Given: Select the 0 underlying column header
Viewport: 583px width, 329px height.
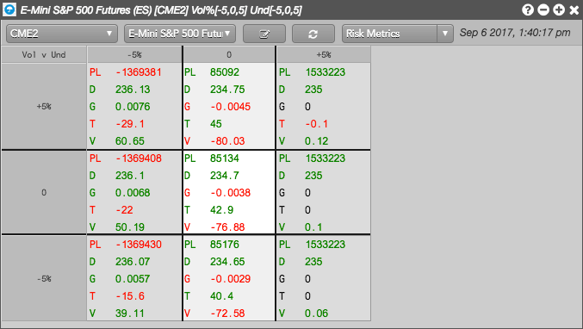Looking at the screenshot, I should coord(229,54).
